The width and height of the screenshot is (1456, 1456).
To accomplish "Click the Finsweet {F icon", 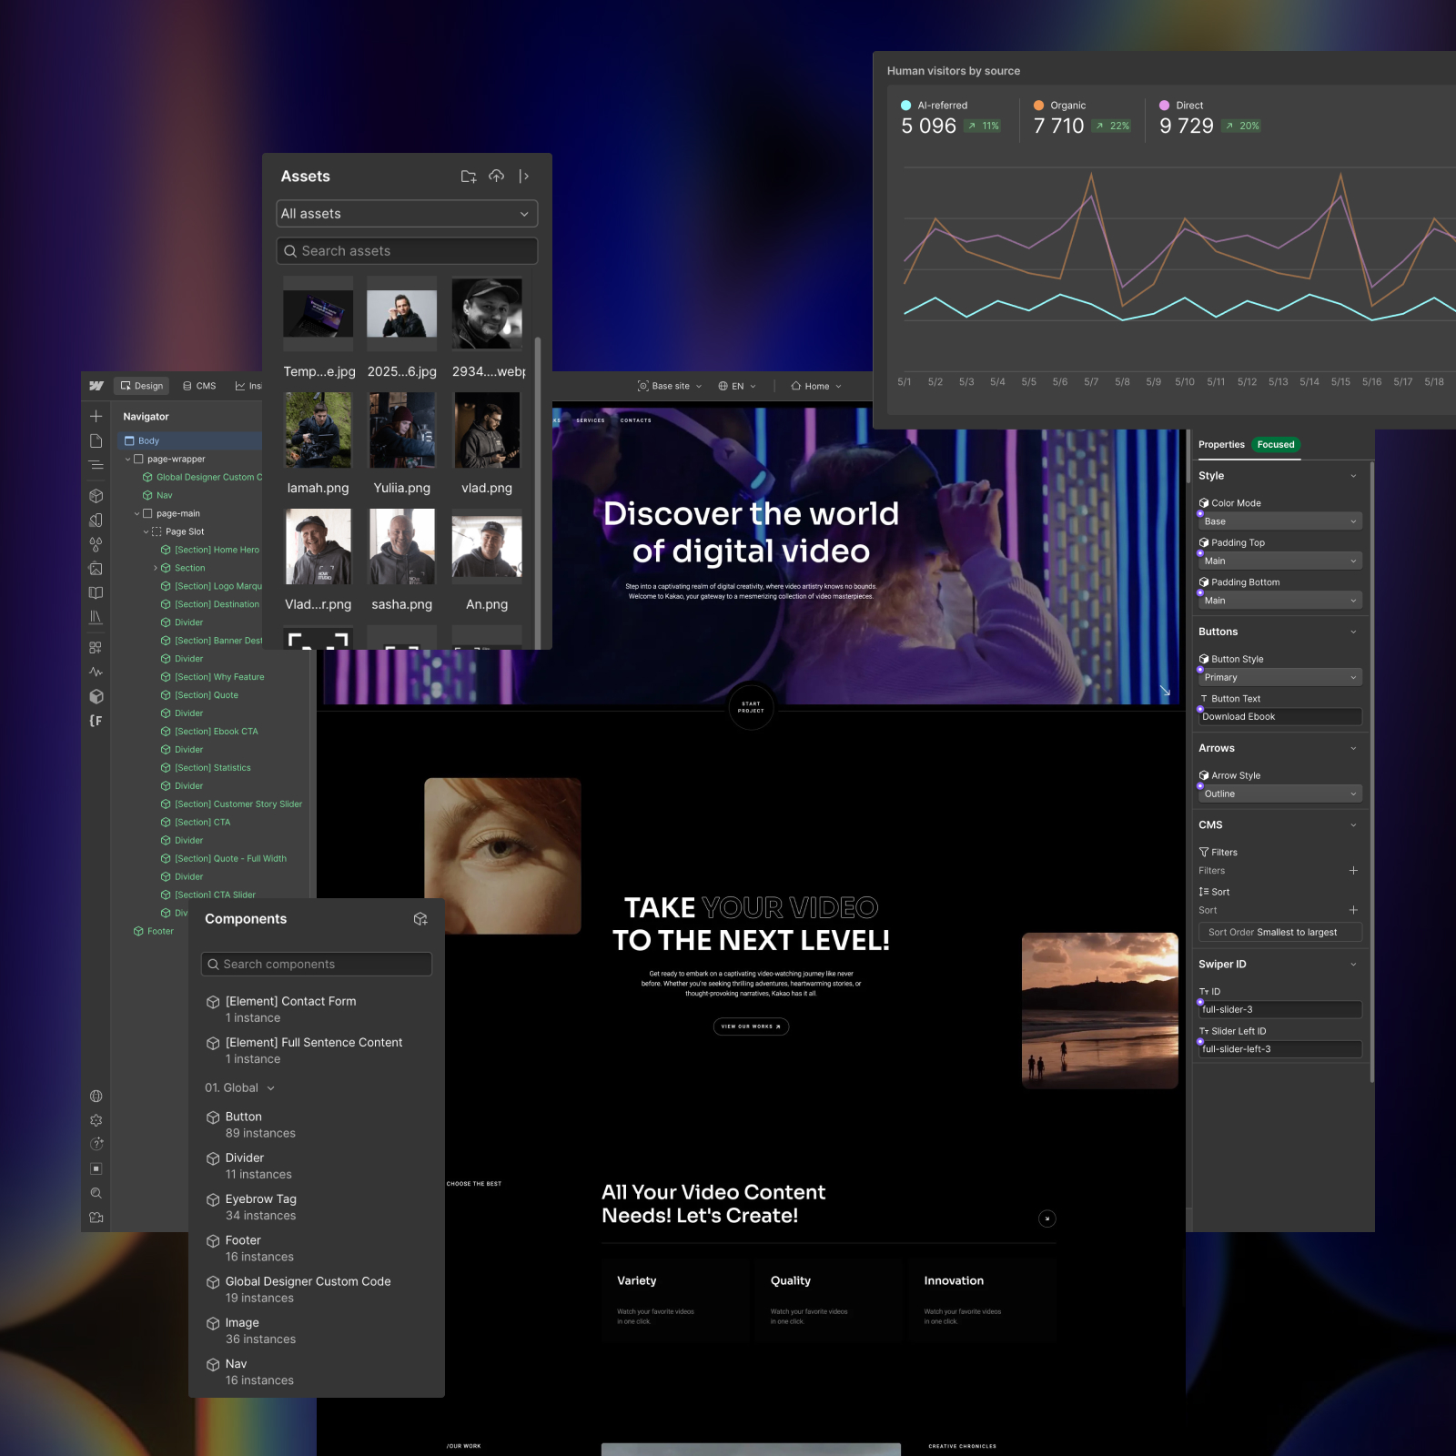I will pyautogui.click(x=96, y=721).
